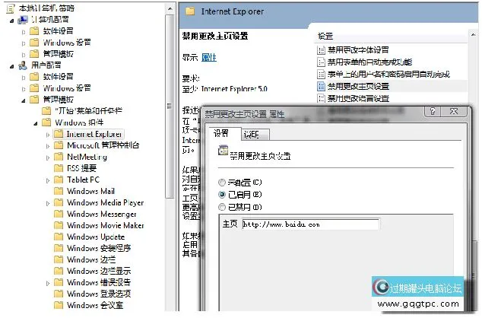Click the Windows Messenger folder icon
482x318 pixels.
[x=58, y=214]
